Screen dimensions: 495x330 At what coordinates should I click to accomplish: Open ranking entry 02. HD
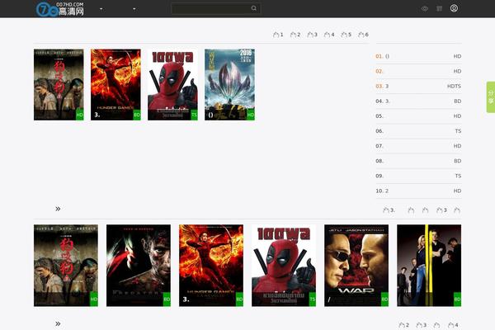(x=418, y=71)
